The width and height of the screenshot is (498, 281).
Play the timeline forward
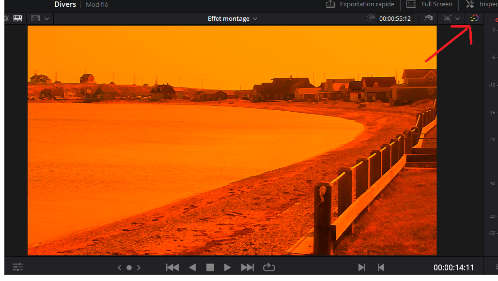click(x=228, y=267)
